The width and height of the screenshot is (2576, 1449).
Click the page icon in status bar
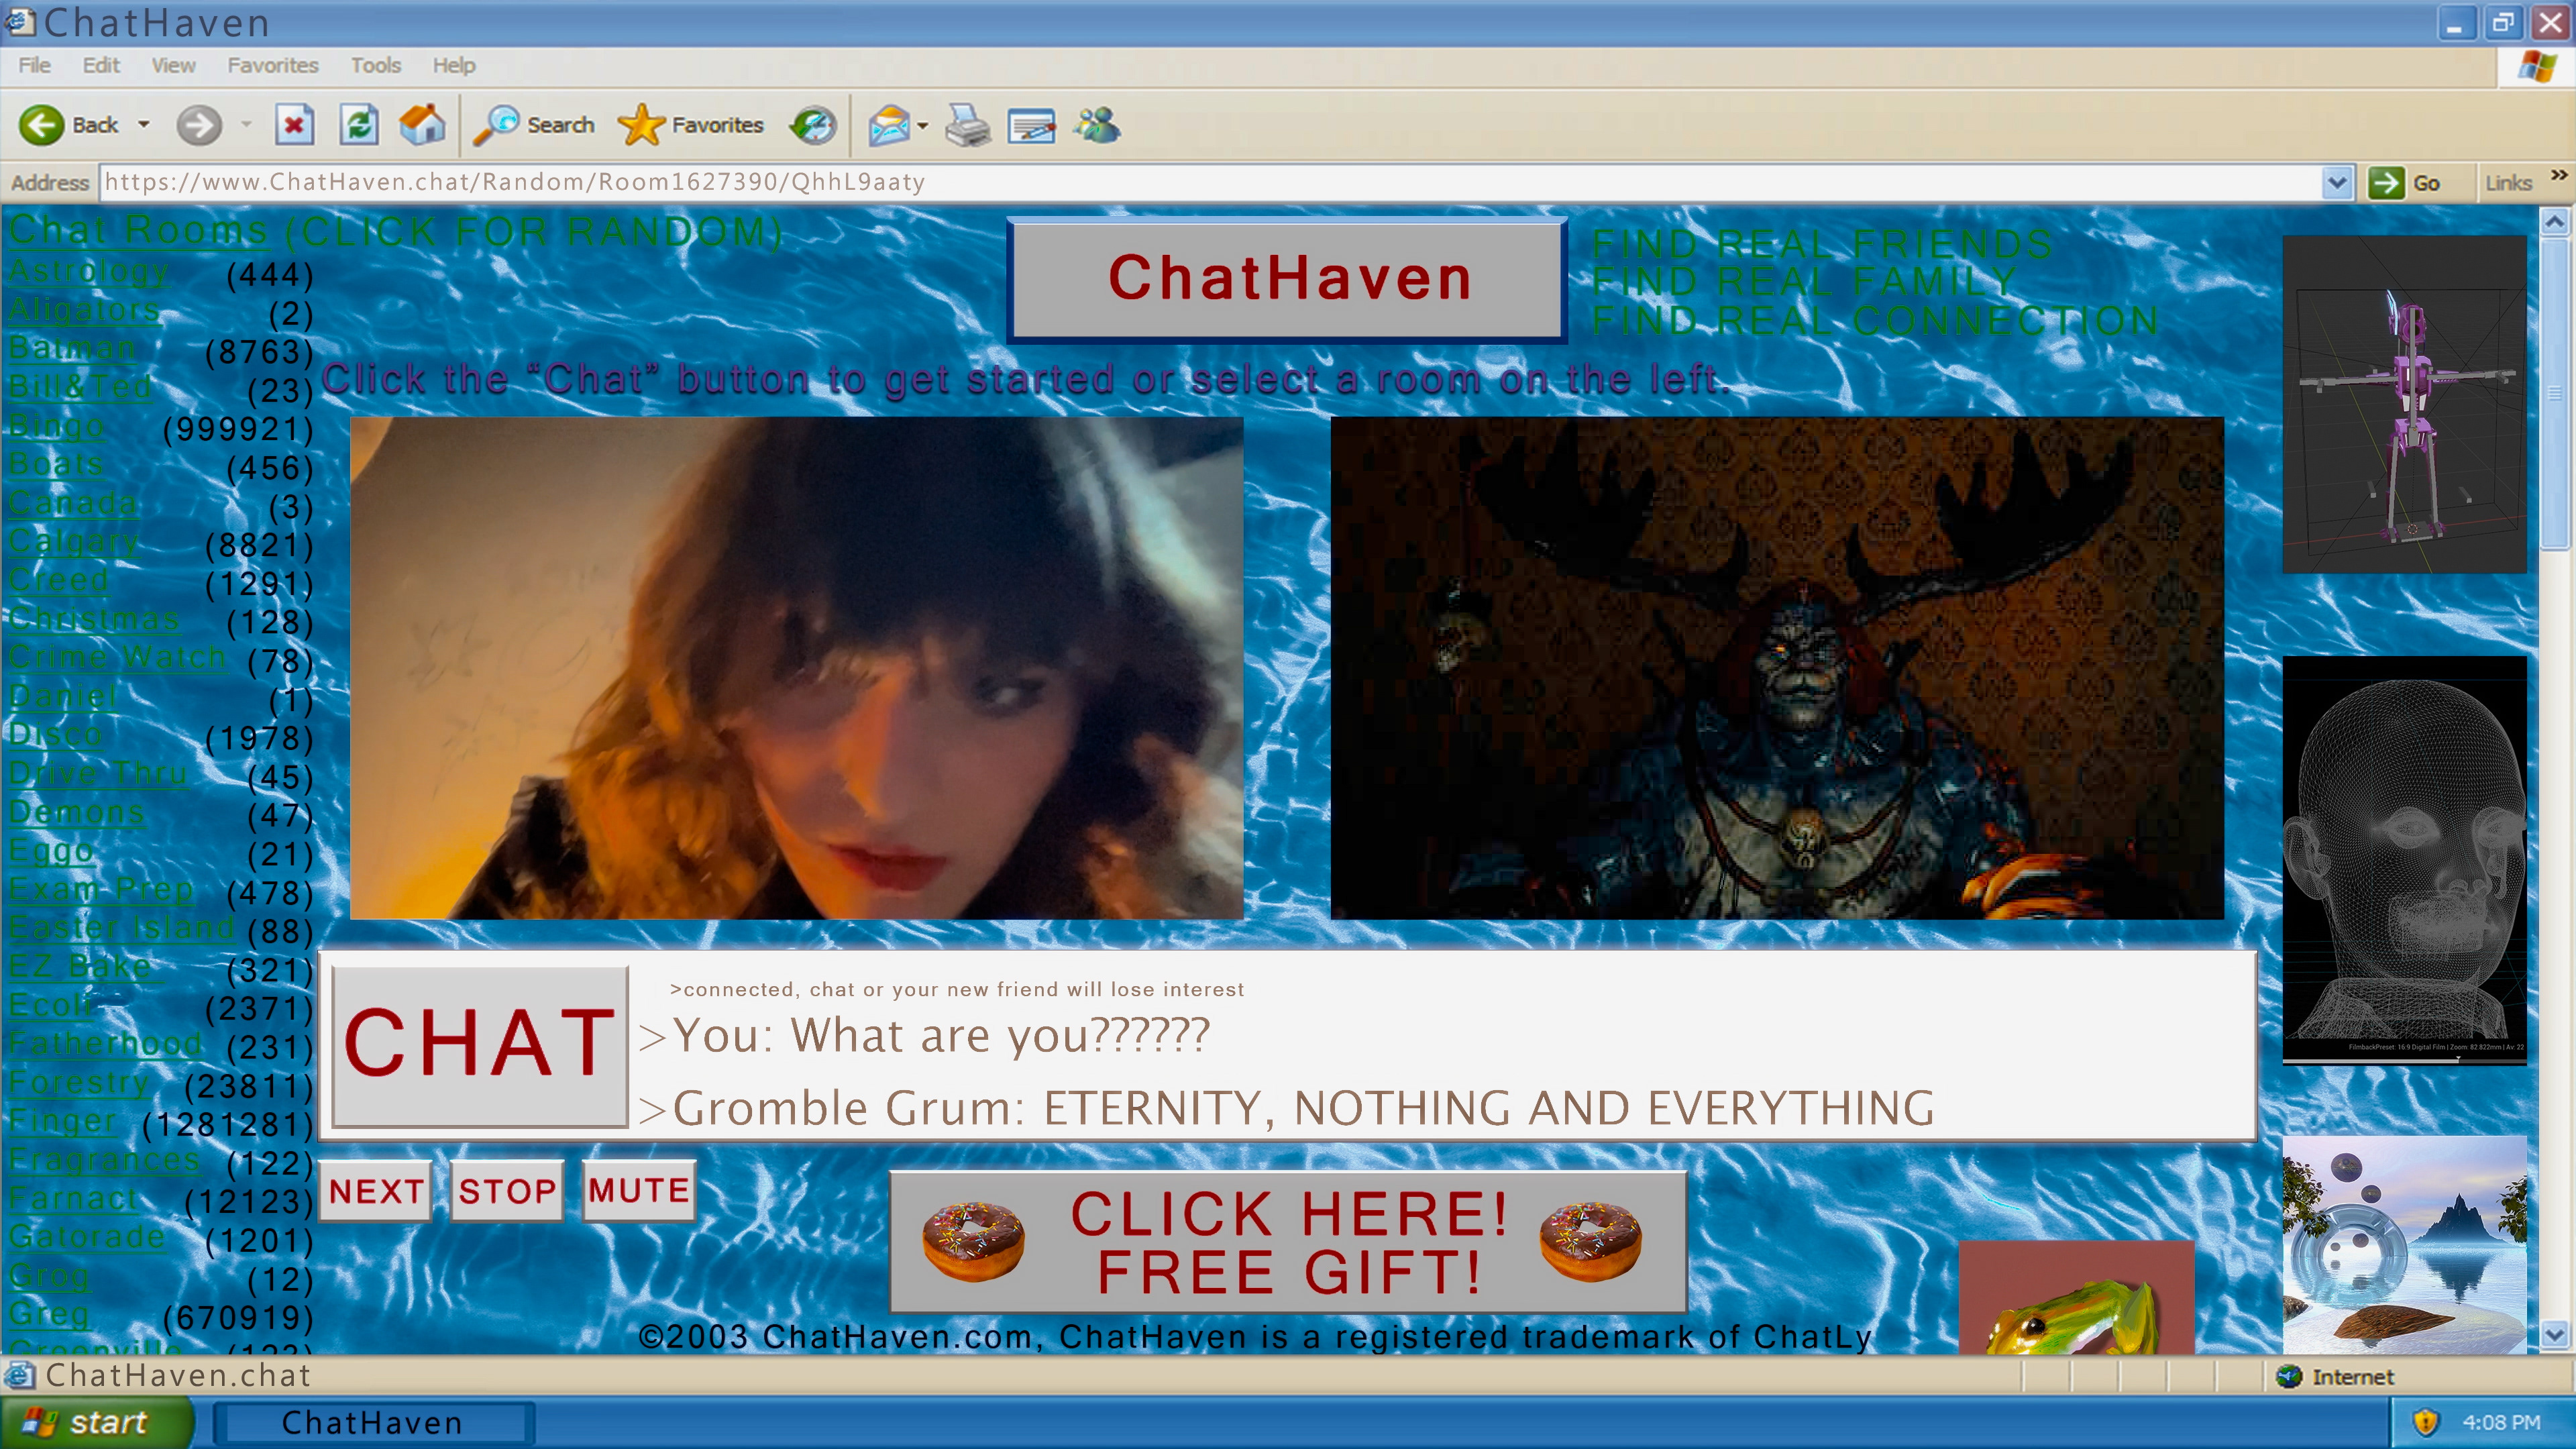19,1376
